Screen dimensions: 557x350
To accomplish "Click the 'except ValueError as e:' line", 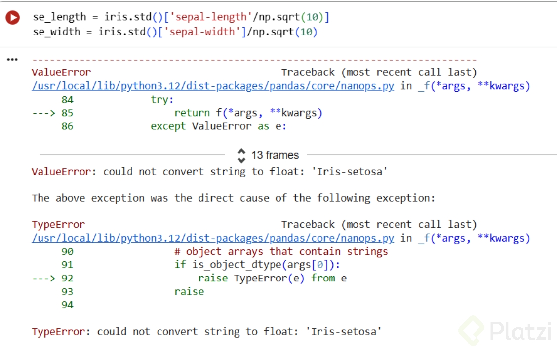I will (x=218, y=126).
